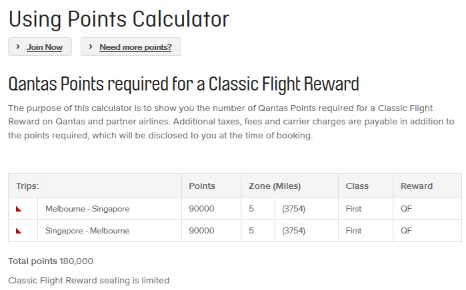
Task: Click the chevron arrow next to Join Now
Action: tap(18, 47)
